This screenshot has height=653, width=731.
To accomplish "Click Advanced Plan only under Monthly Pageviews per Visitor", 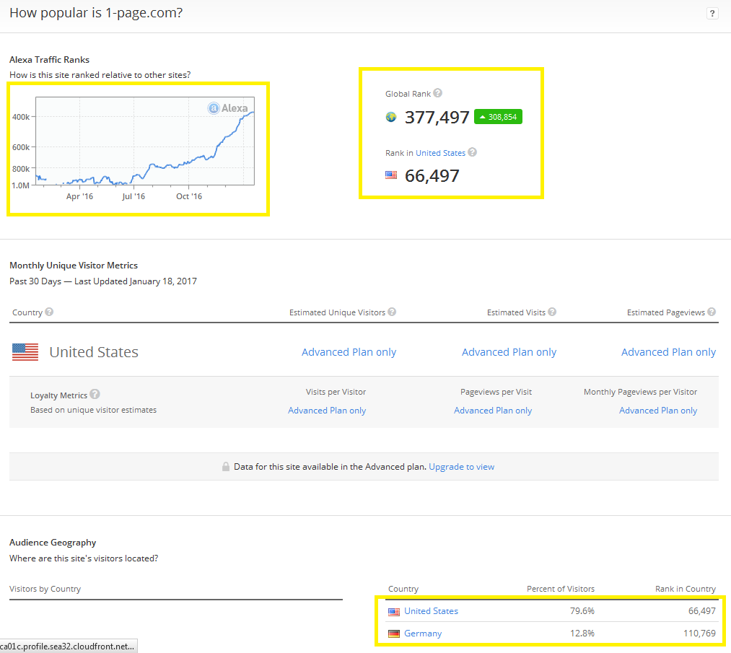I will pyautogui.click(x=658, y=410).
